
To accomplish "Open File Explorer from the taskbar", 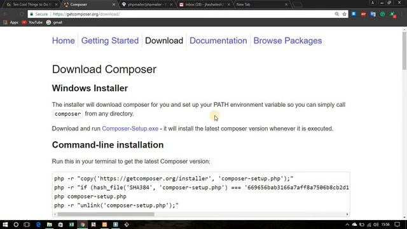I will [x=50, y=225].
